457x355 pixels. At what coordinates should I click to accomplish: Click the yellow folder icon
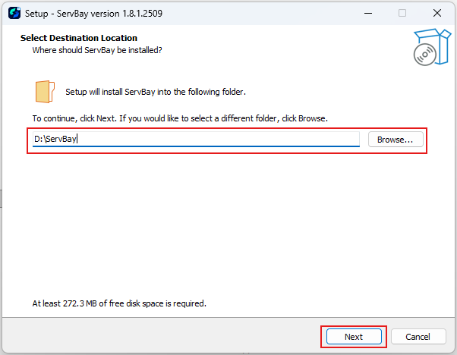pos(45,91)
